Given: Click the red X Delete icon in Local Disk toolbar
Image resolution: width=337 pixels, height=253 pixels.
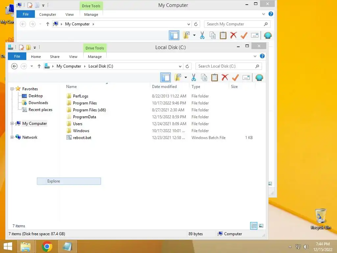Looking at the screenshot, I should click(225, 77).
